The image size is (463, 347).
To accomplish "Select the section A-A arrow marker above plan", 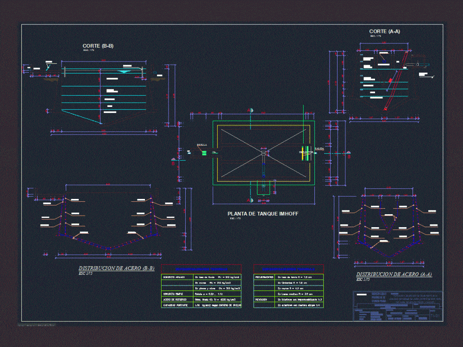I will click(x=252, y=110).
